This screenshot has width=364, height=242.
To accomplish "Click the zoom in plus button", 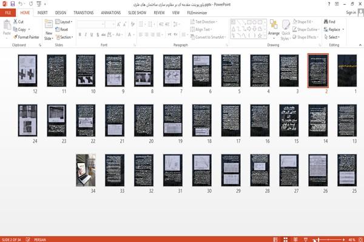I will [343, 240].
